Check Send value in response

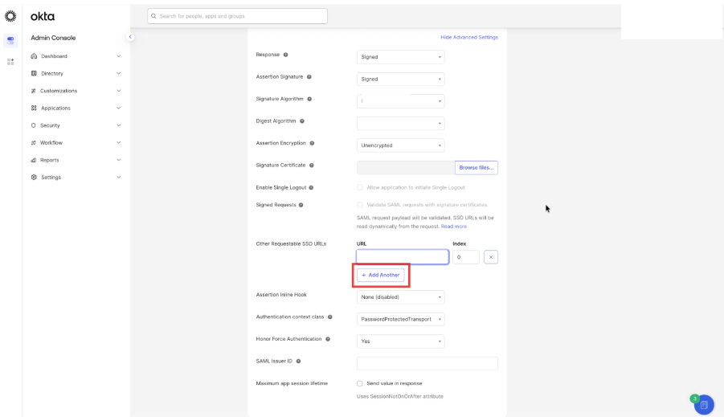[360, 384]
